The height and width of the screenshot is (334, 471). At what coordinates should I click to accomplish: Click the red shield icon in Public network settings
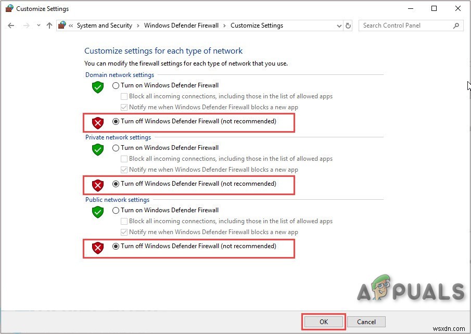tap(97, 248)
